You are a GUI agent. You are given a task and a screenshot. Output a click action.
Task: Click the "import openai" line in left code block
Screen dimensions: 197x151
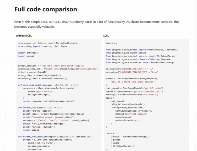pyautogui.click(x=26, y=56)
